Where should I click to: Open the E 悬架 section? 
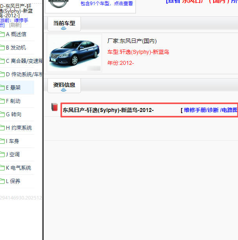click(x=13, y=88)
